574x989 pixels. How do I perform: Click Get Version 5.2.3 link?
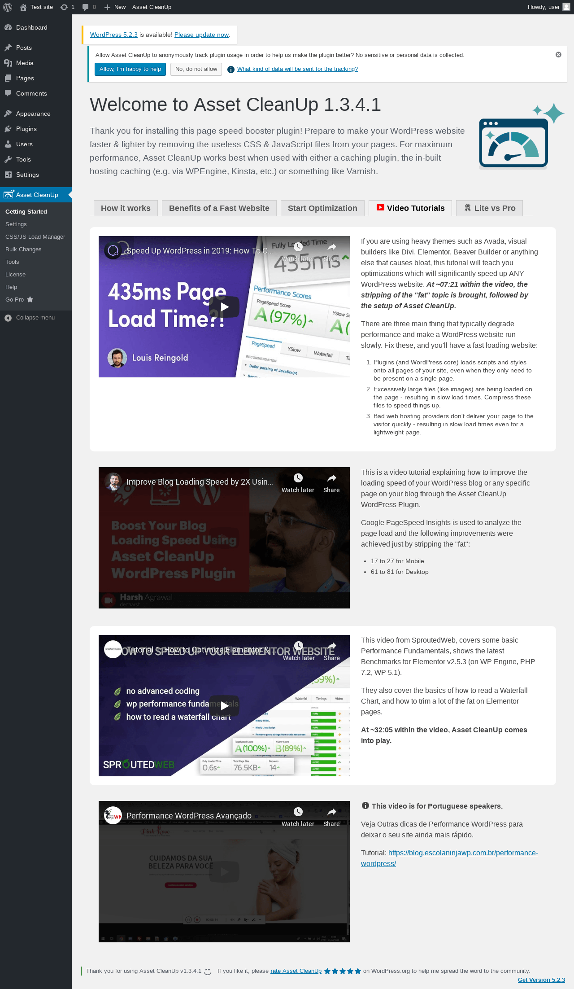(541, 980)
